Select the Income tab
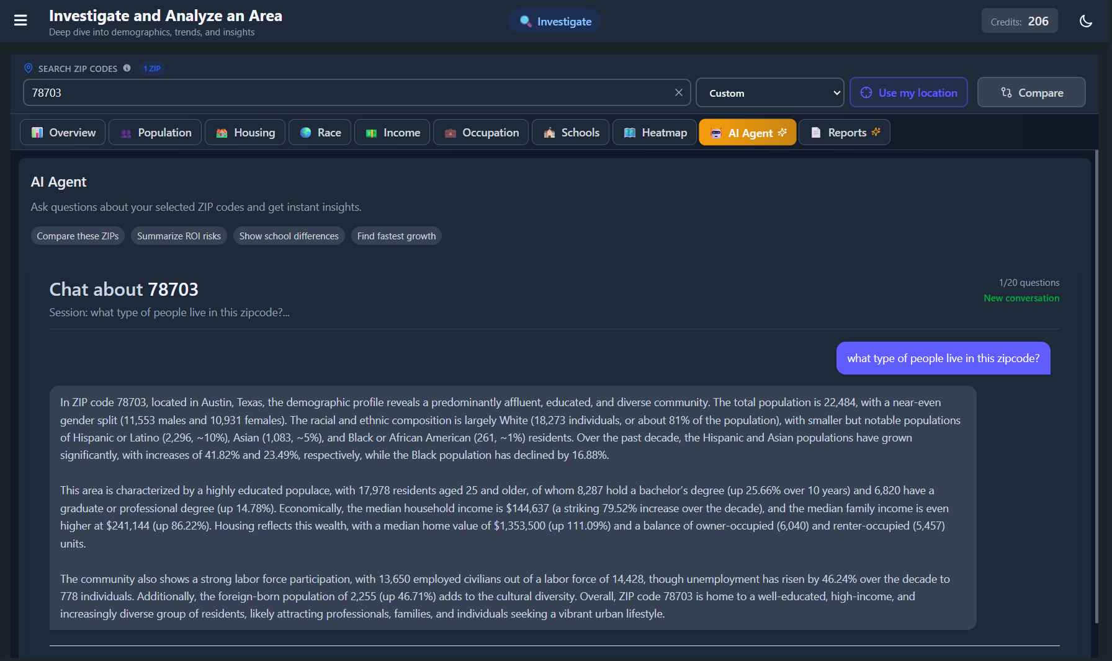1112x661 pixels. coord(392,132)
